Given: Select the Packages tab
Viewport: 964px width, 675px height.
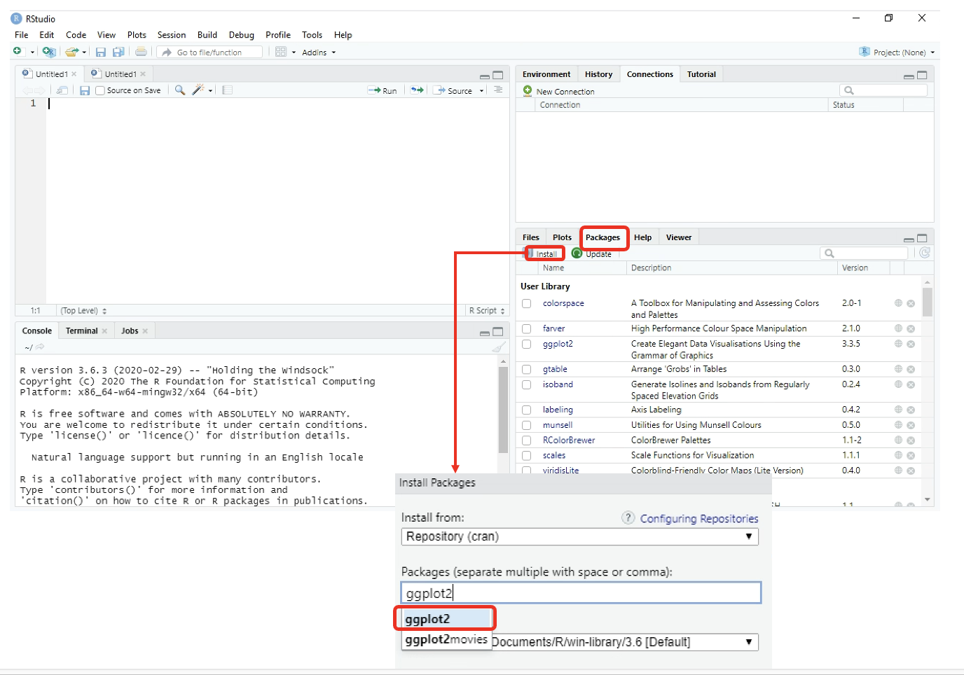Looking at the screenshot, I should (602, 237).
